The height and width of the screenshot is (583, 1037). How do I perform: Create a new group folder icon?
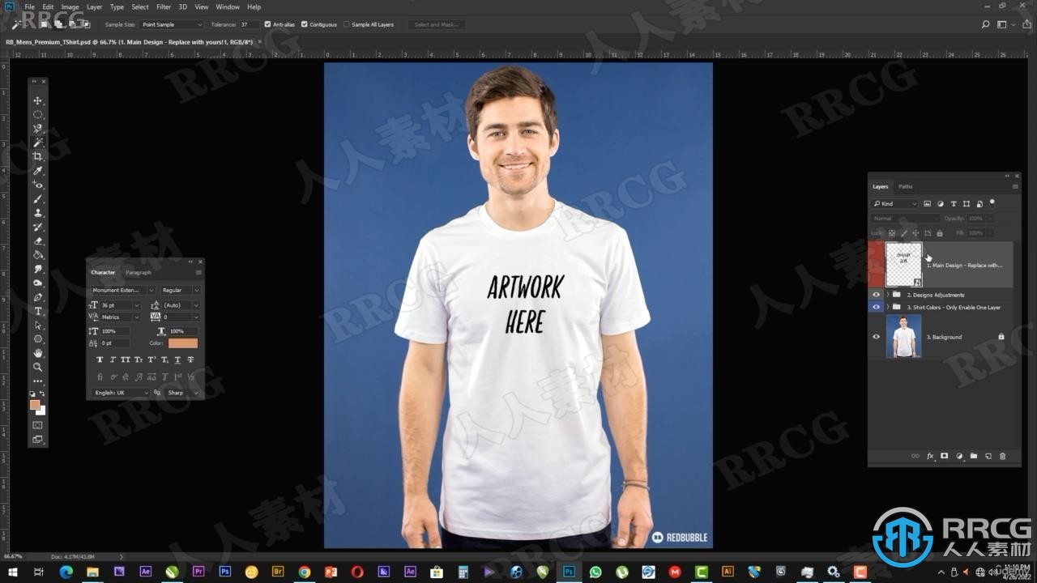point(974,456)
